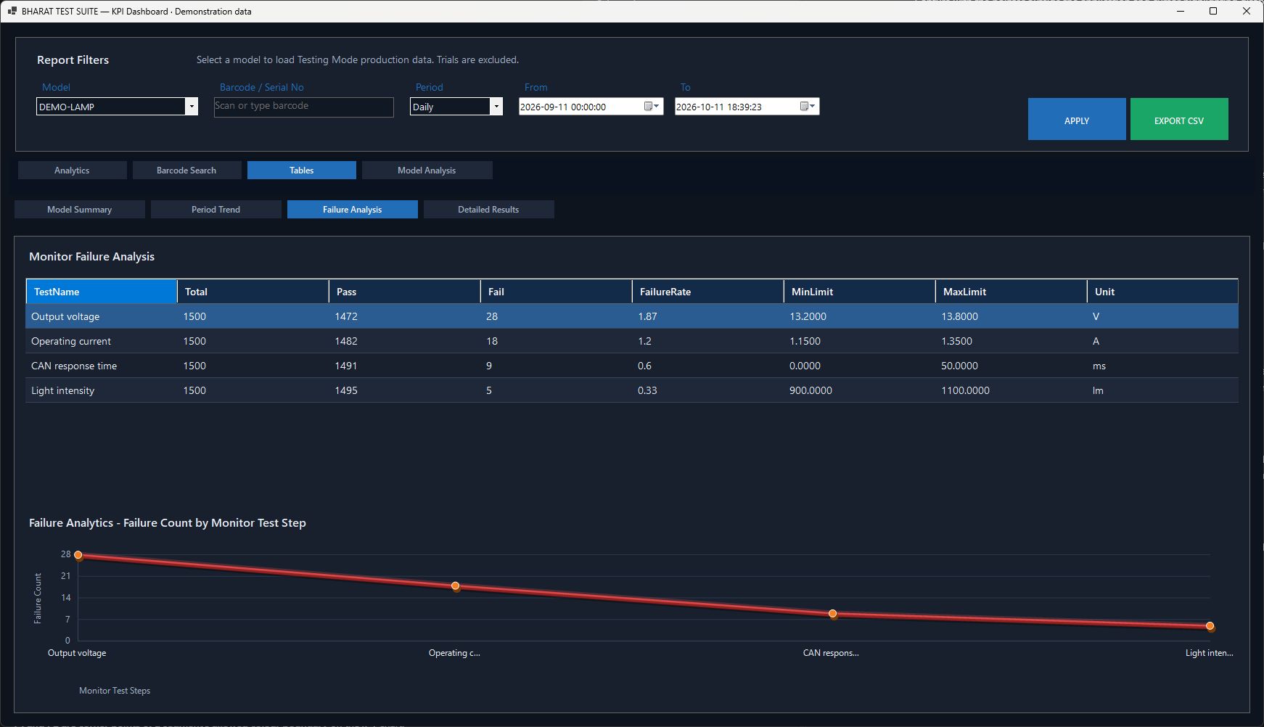1264x727 pixels.
Task: Select the CAN response time table row
Action: (632, 366)
